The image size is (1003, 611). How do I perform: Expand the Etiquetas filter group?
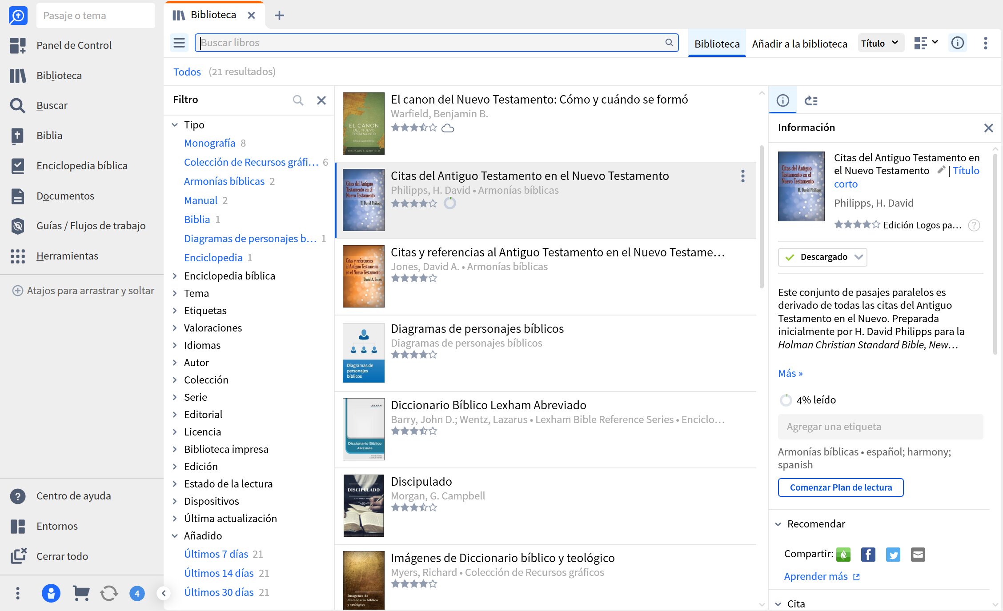pyautogui.click(x=175, y=311)
